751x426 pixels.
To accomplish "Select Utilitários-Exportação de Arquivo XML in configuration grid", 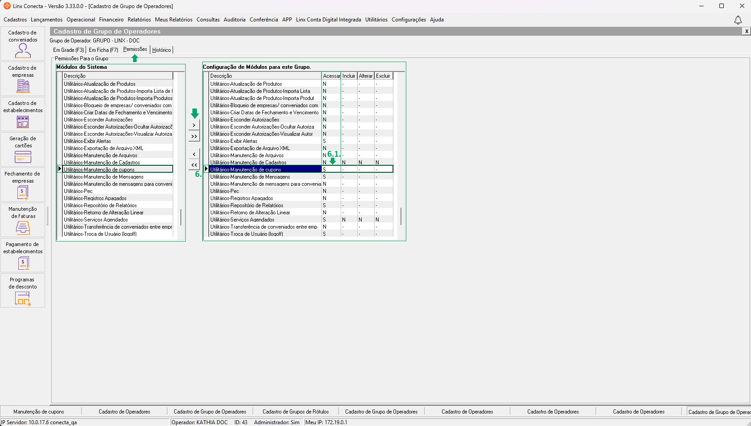I will click(x=265, y=148).
